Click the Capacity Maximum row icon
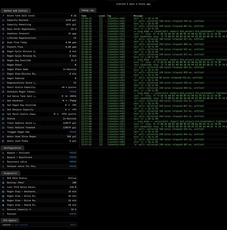Screen dimensions: 227x230 click(3, 20)
